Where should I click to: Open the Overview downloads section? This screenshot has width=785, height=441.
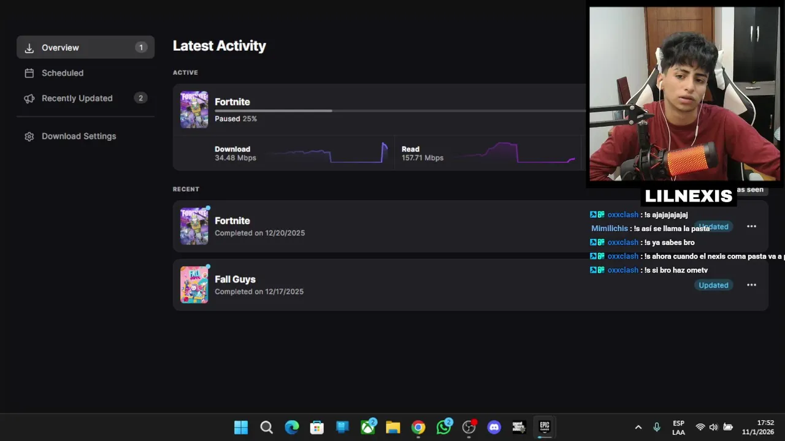tap(85, 47)
